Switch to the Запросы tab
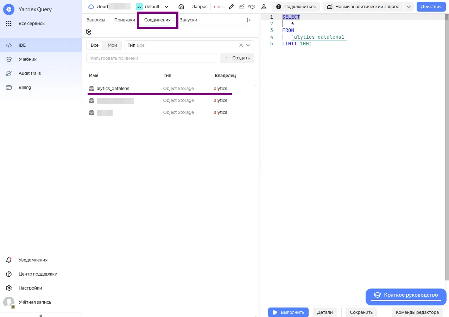 click(96, 20)
